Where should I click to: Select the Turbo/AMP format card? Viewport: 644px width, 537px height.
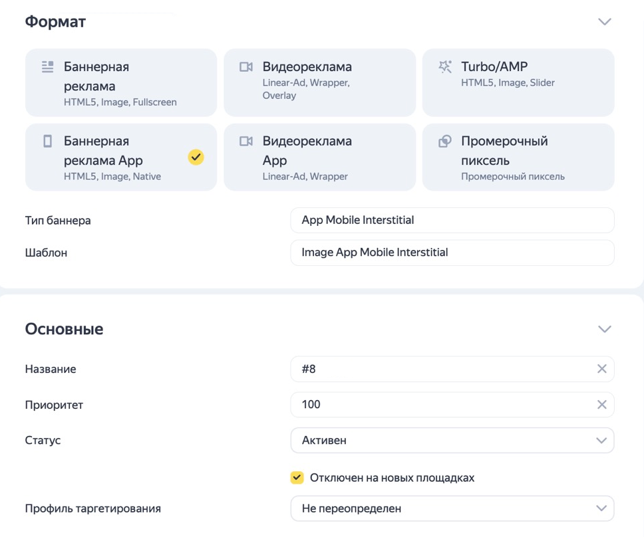click(x=518, y=82)
